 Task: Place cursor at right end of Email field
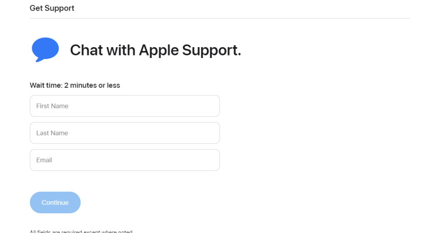coord(215,160)
